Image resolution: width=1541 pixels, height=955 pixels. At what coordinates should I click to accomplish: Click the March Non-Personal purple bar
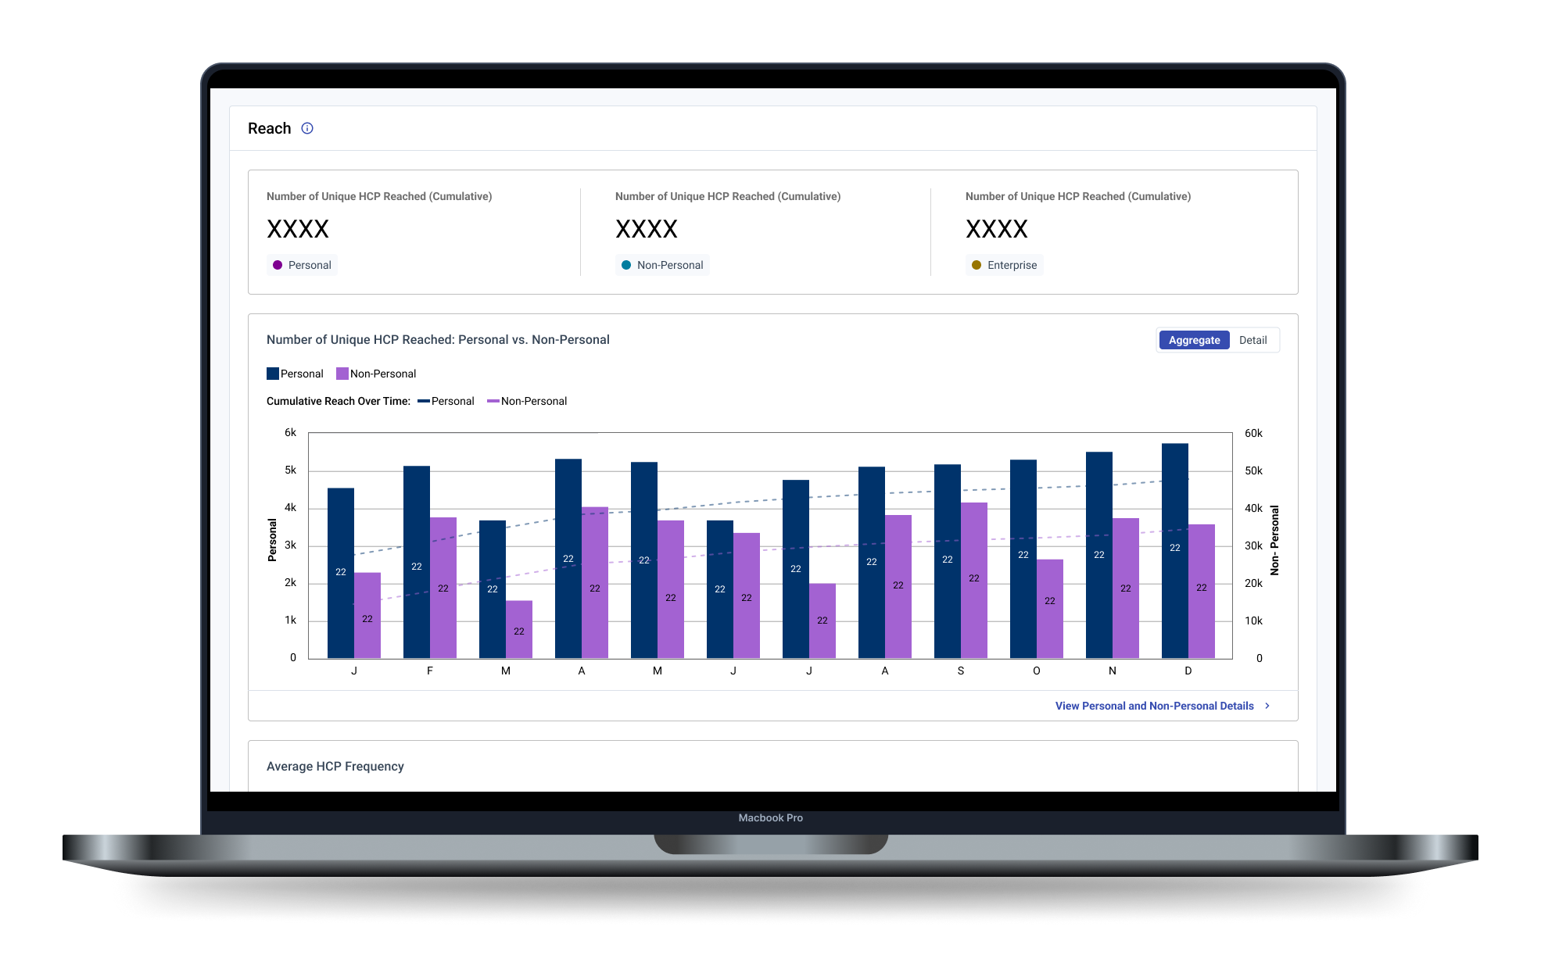pos(519,629)
